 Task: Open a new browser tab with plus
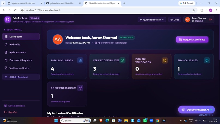tap(124, 3)
